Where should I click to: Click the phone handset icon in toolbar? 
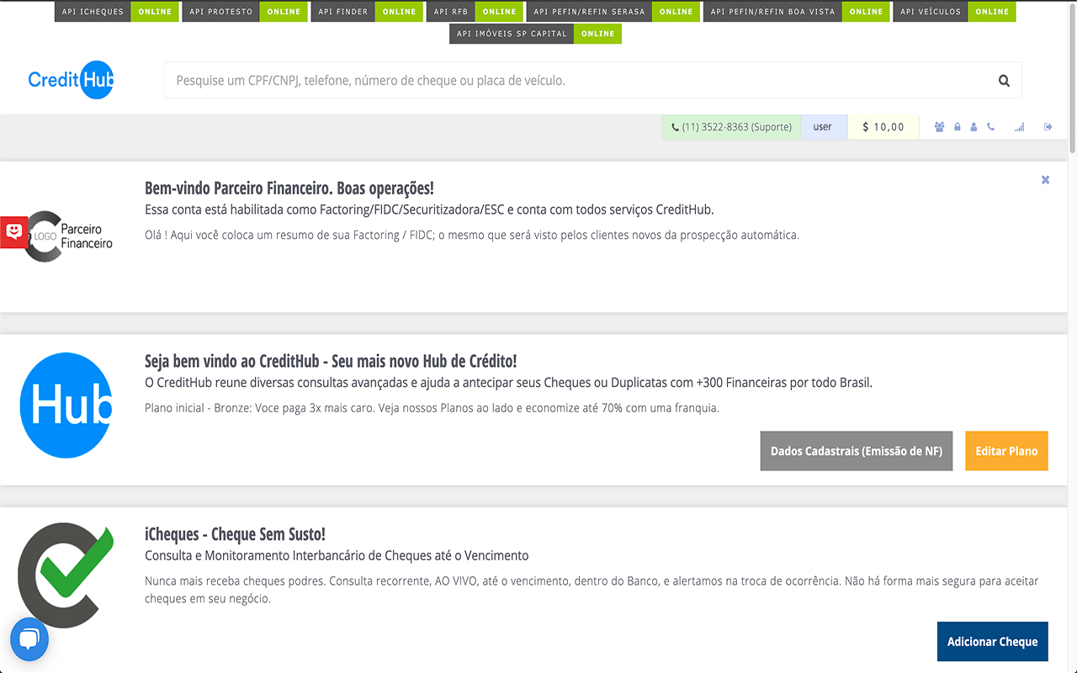990,127
